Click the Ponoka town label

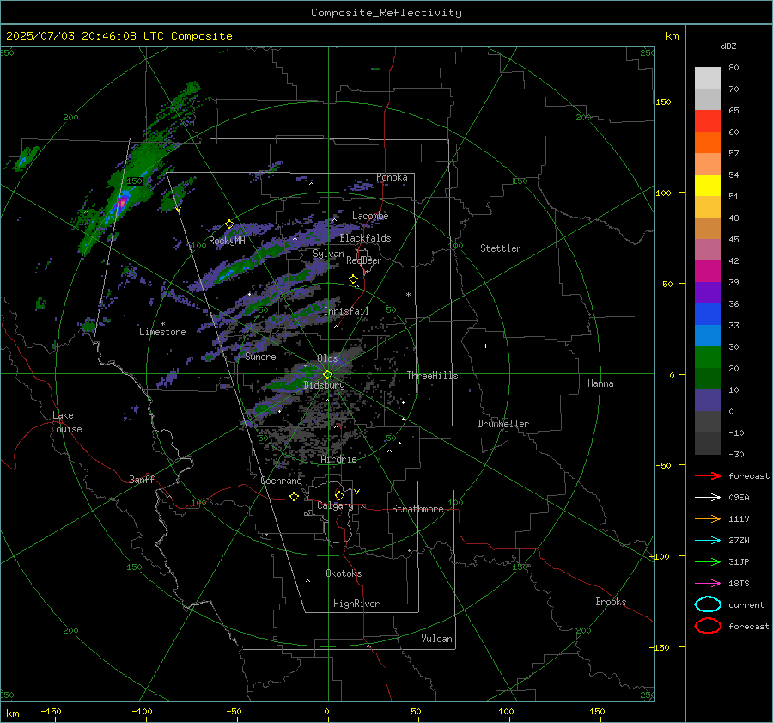tap(392, 177)
